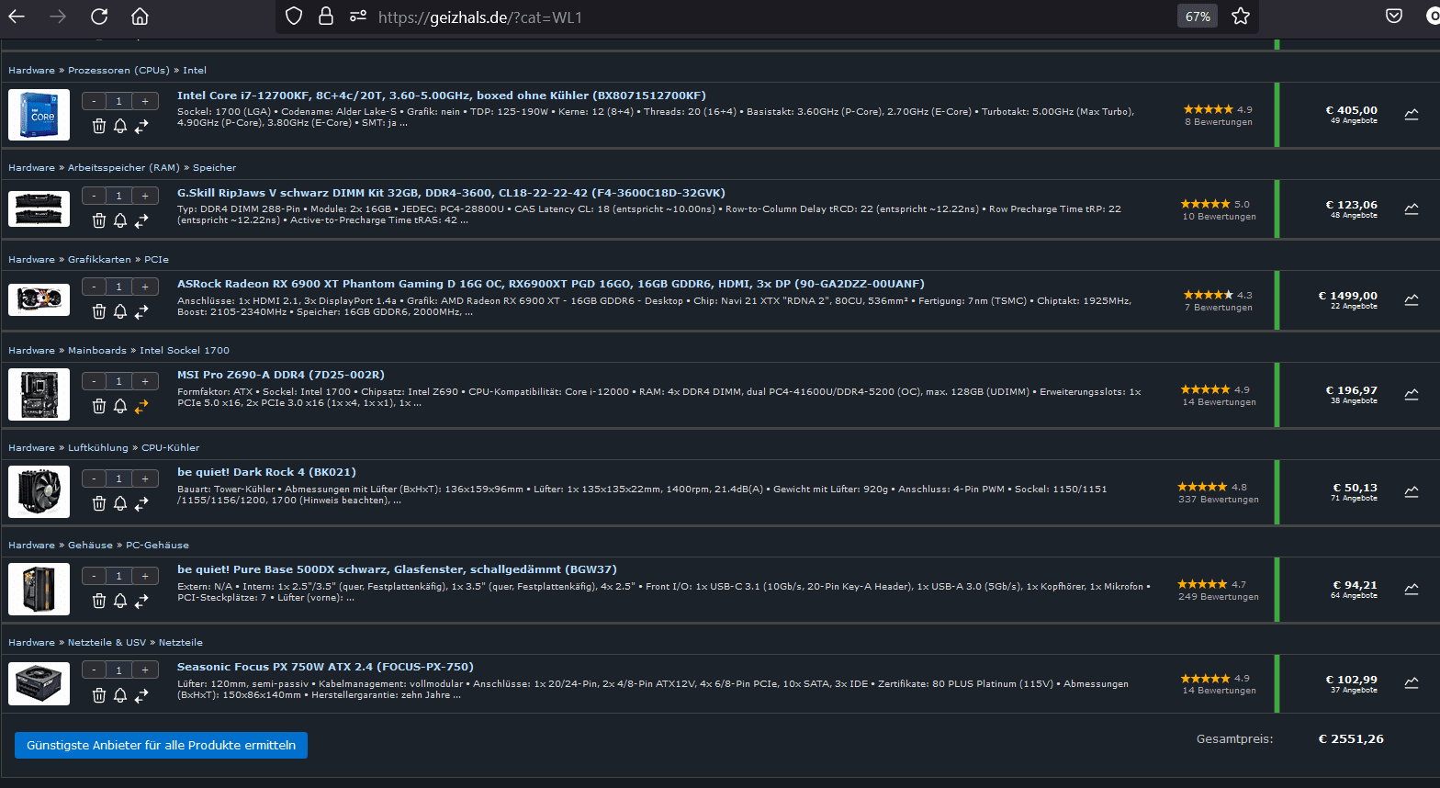
Task: Open price chart icon for MSI Pro Z690-A
Action: [1412, 395]
